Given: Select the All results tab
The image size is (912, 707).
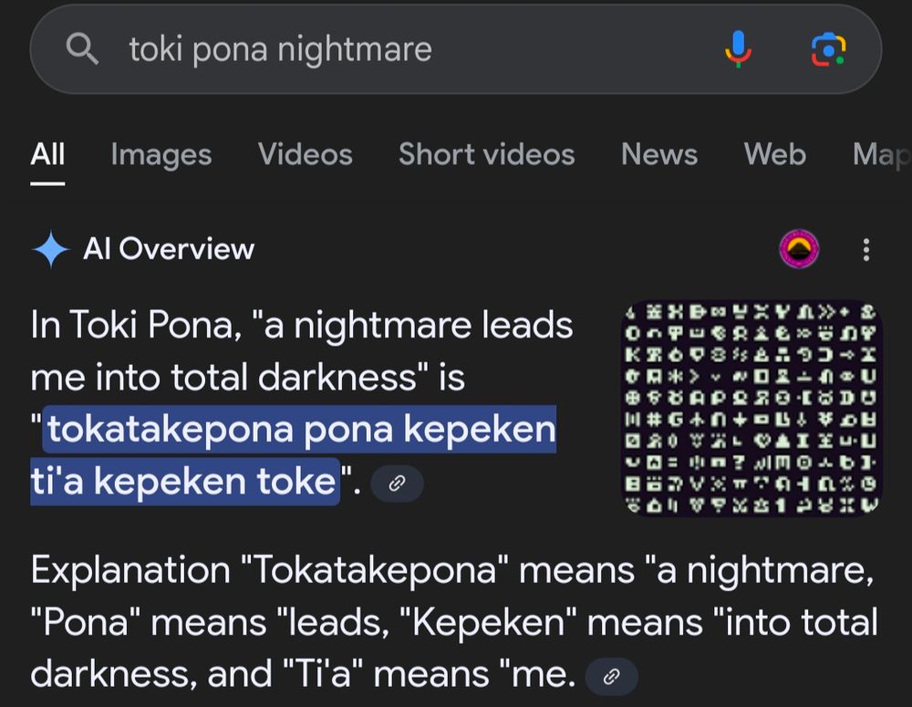Looking at the screenshot, I should pos(47,155).
